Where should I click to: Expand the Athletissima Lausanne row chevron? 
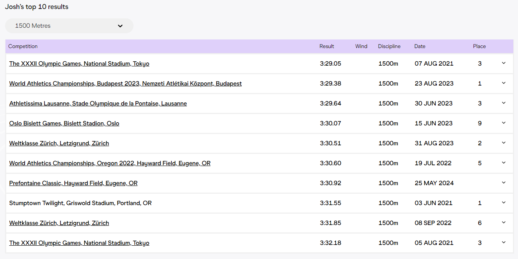coord(504,103)
